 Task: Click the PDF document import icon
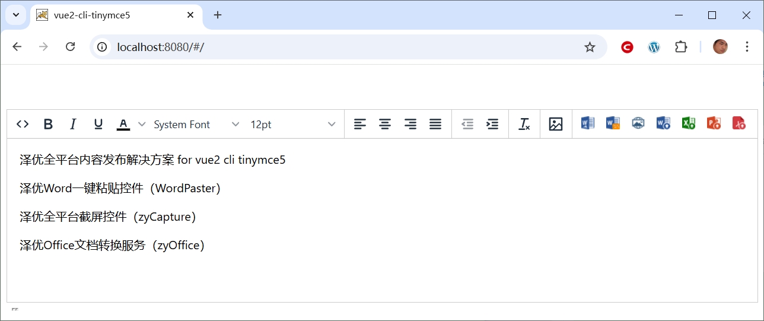pyautogui.click(x=738, y=123)
